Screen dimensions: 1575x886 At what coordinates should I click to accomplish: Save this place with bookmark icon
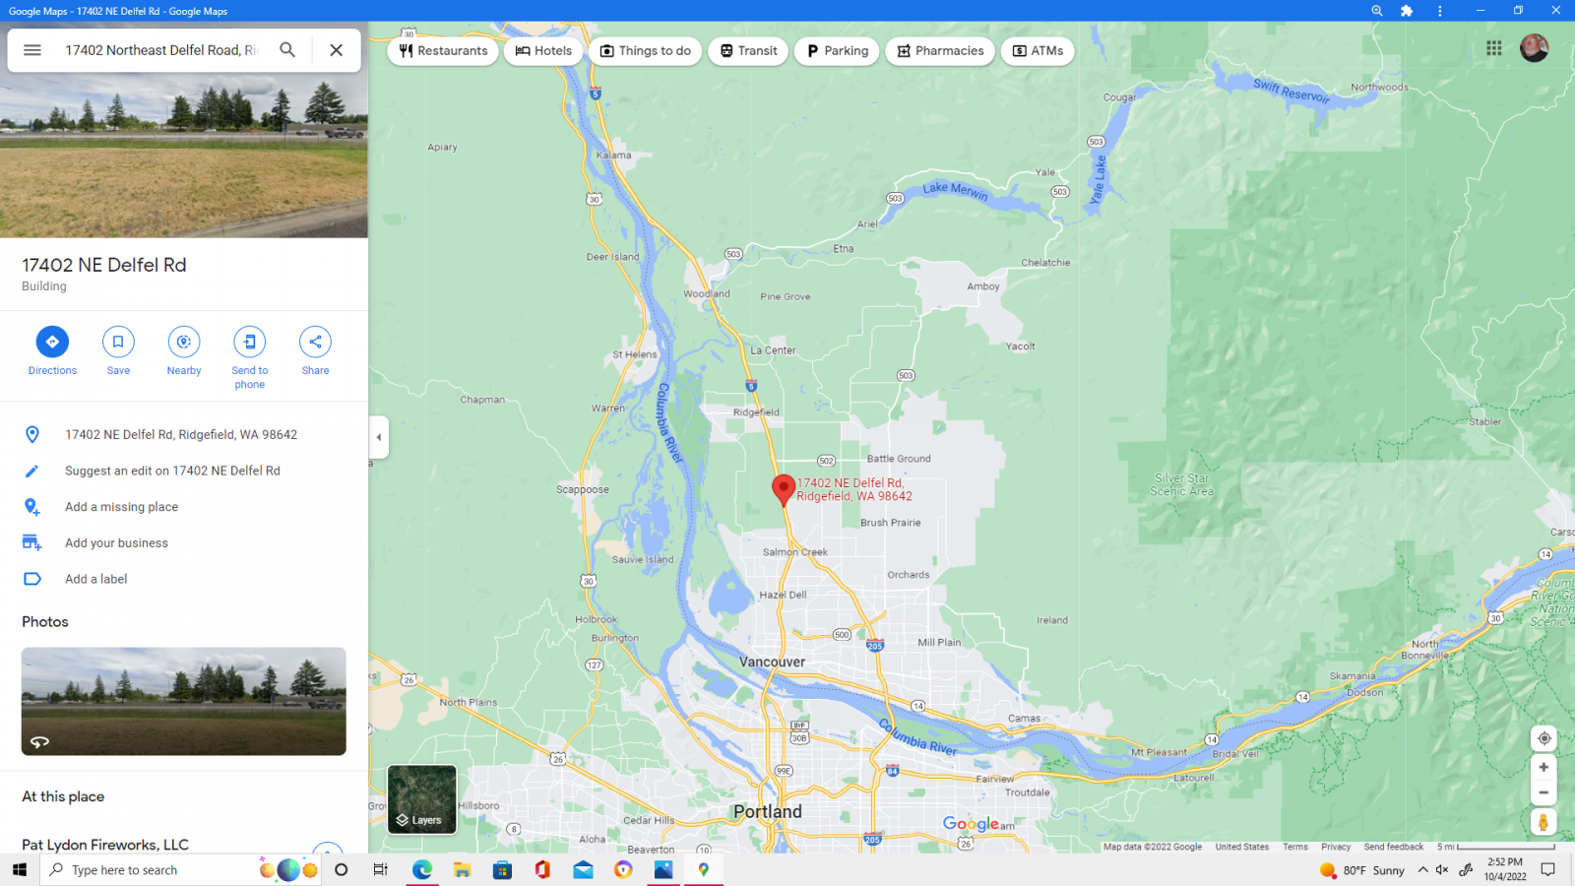[x=118, y=351]
